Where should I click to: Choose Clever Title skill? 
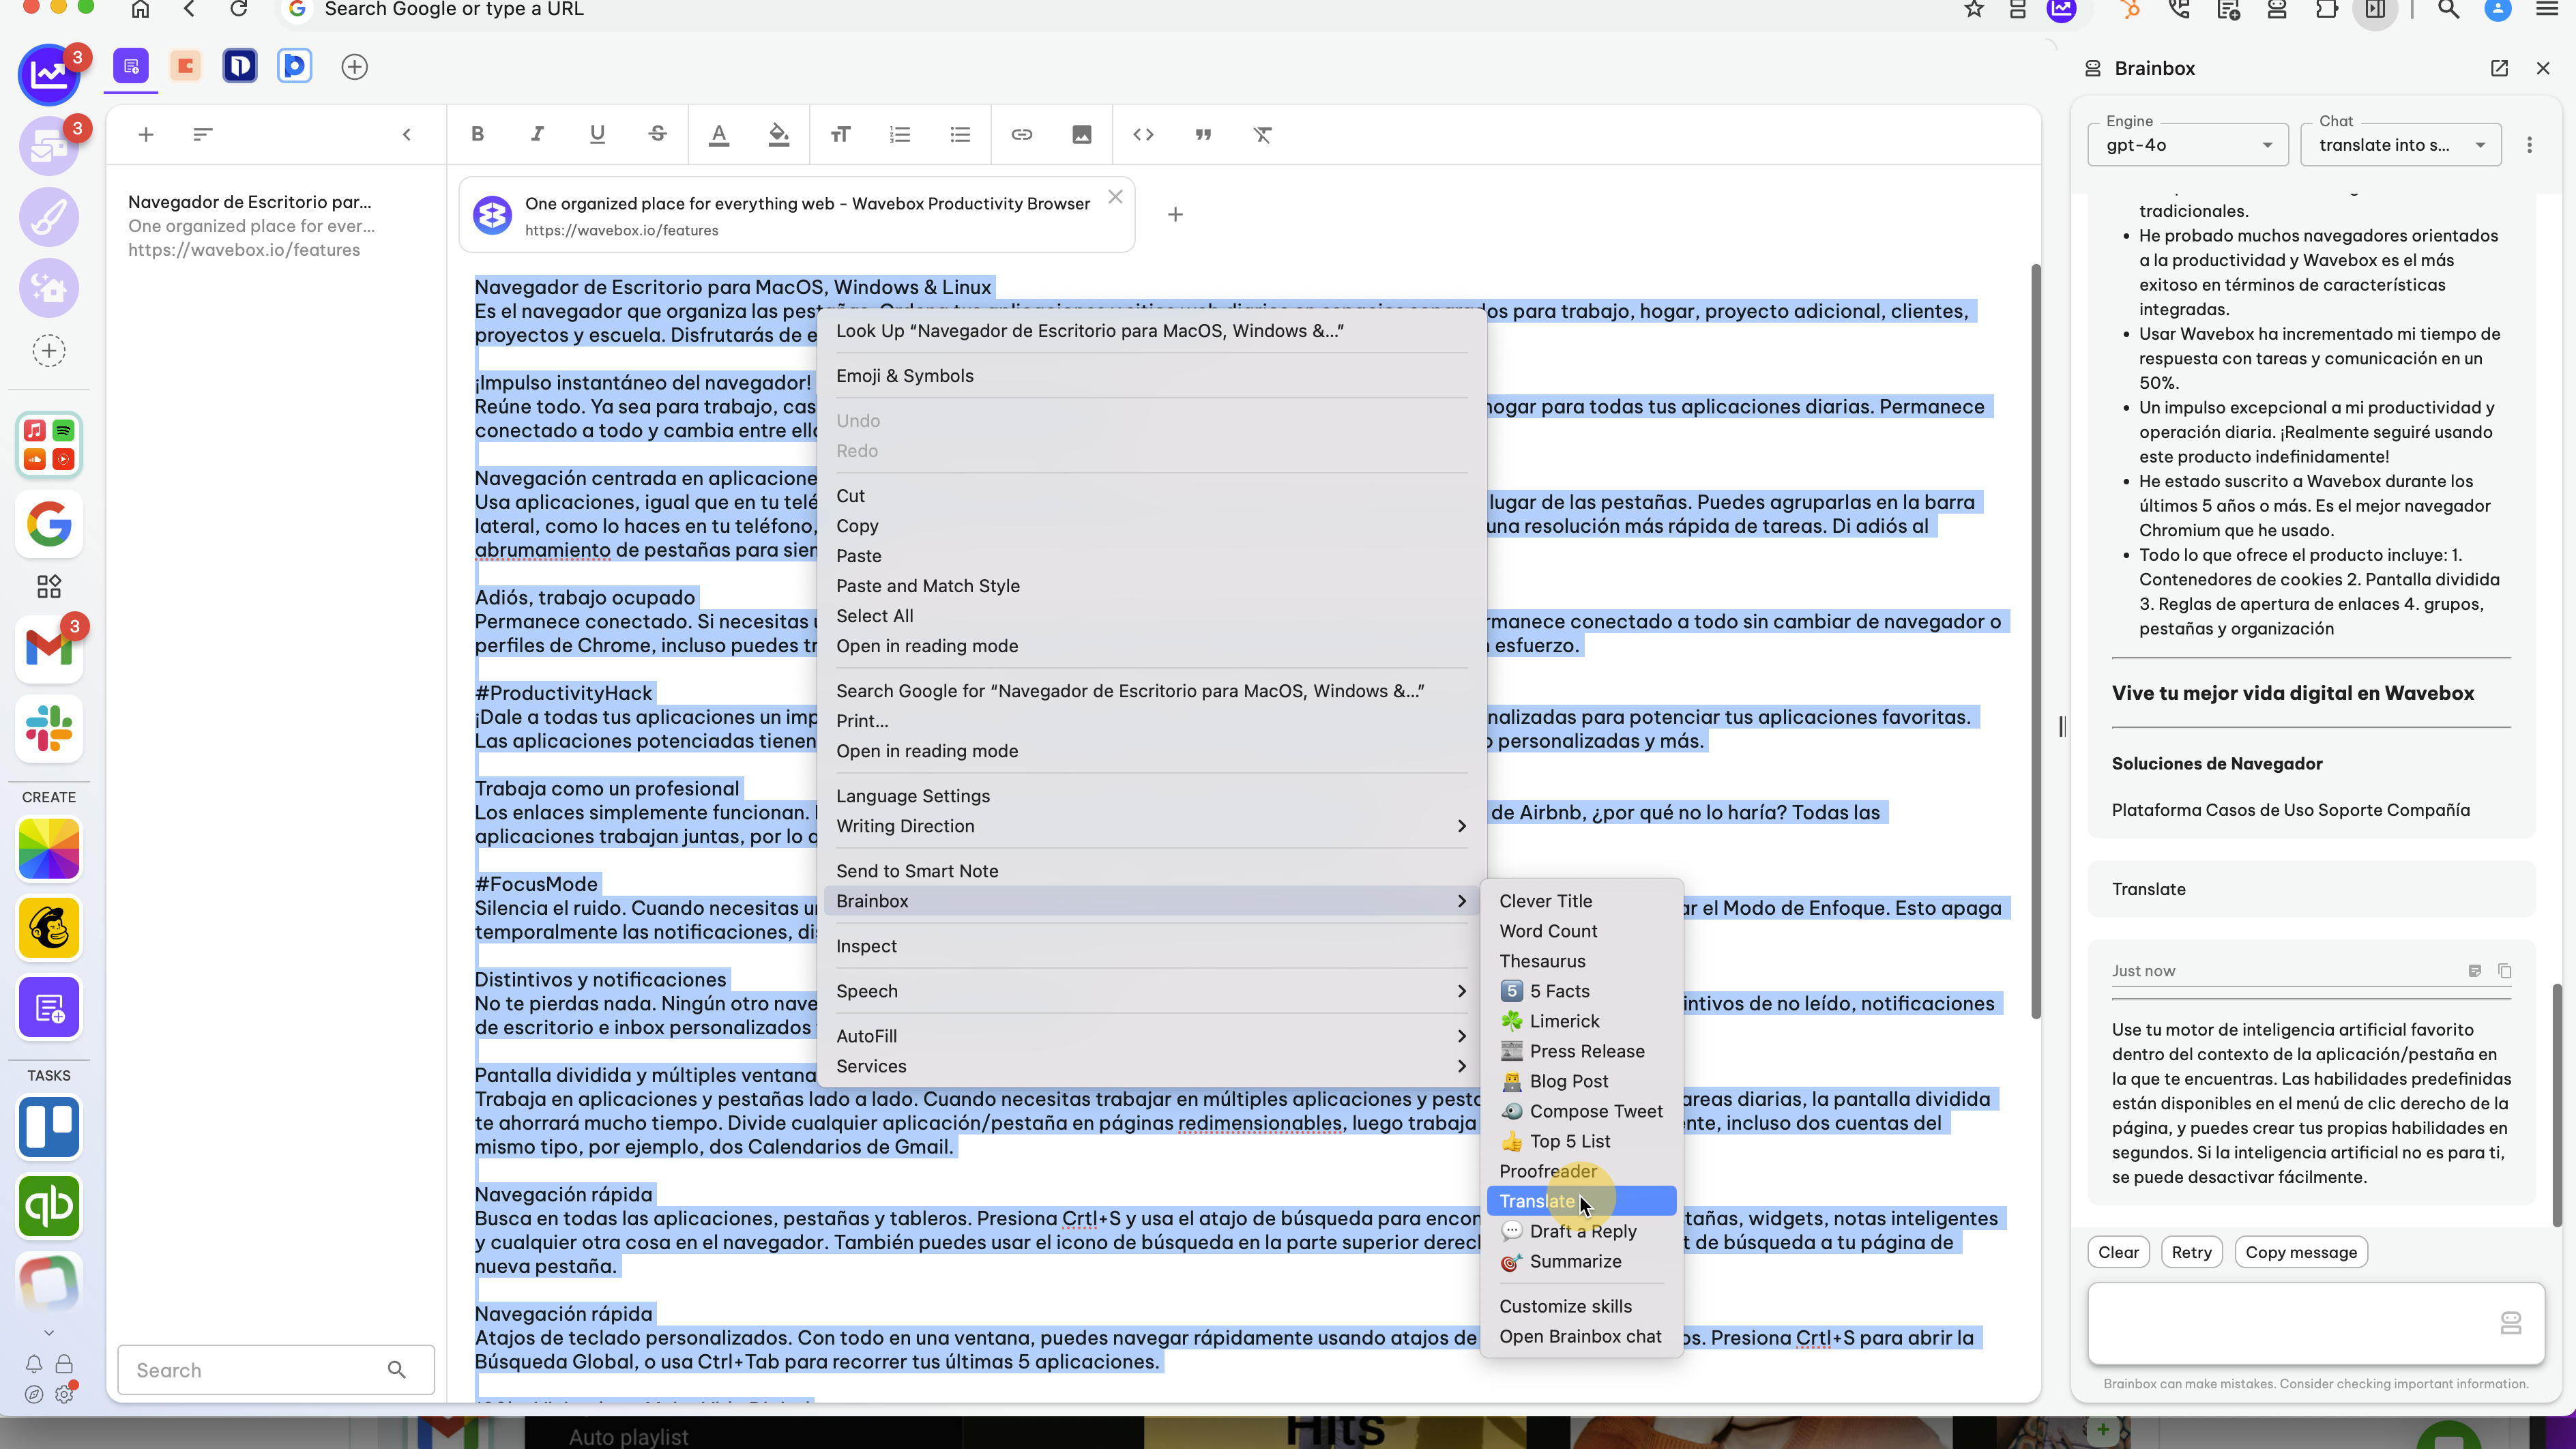click(1580, 901)
